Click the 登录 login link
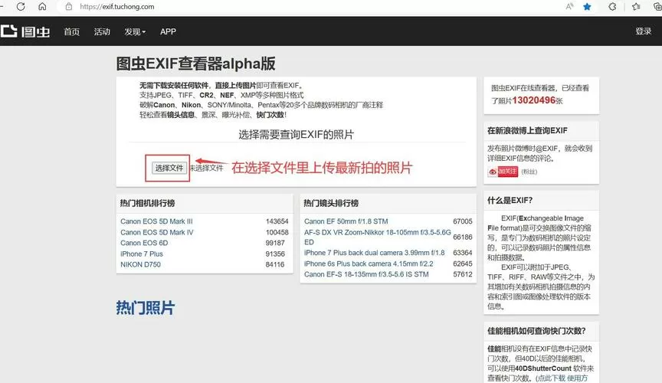The image size is (662, 383). click(644, 31)
